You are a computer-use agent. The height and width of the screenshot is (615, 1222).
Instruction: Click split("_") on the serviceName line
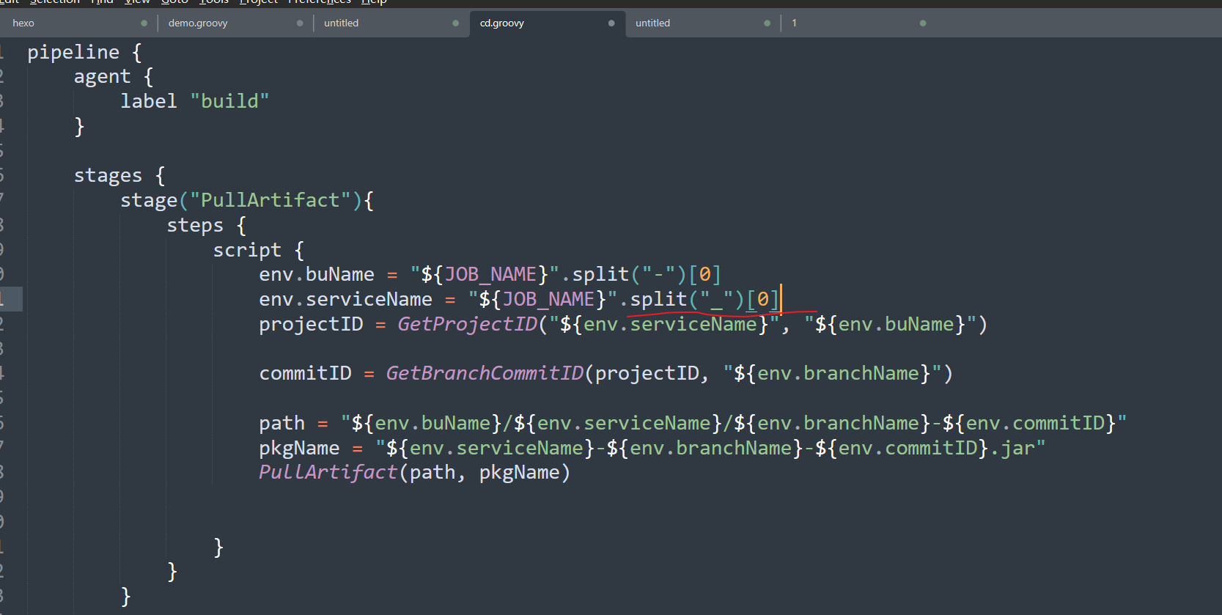click(687, 299)
